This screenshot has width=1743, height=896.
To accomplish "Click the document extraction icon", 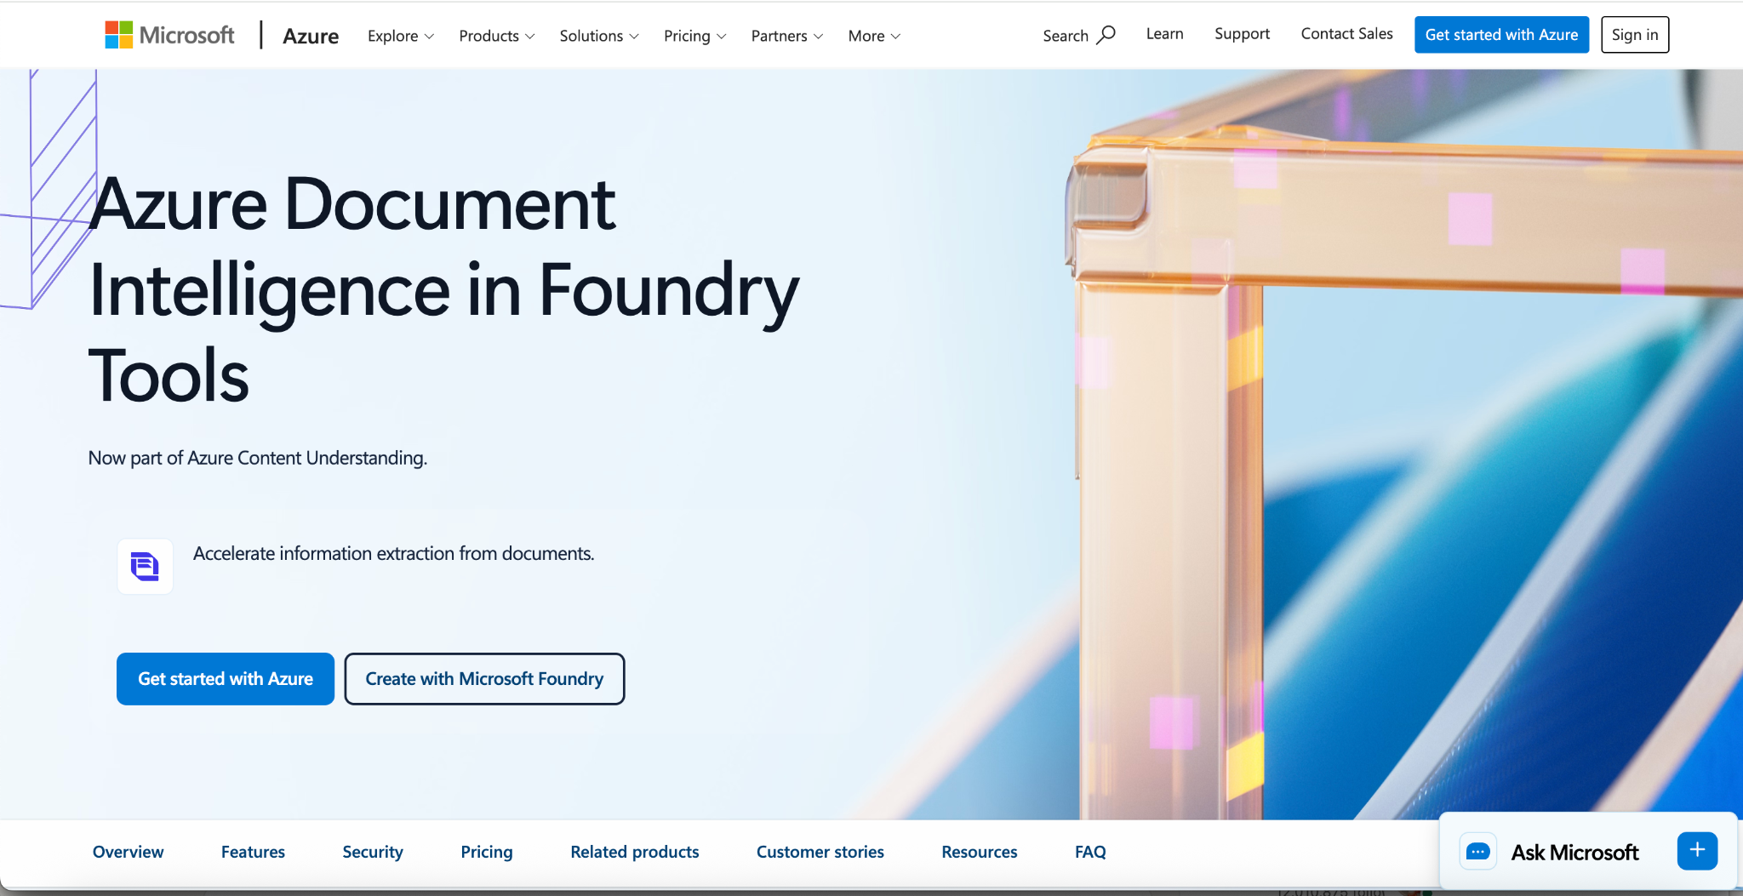I will pyautogui.click(x=145, y=566).
